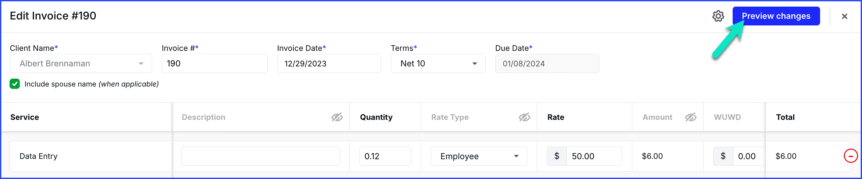The width and height of the screenshot is (862, 179).
Task: Open the Employee rate type dropdown
Action: point(479,156)
